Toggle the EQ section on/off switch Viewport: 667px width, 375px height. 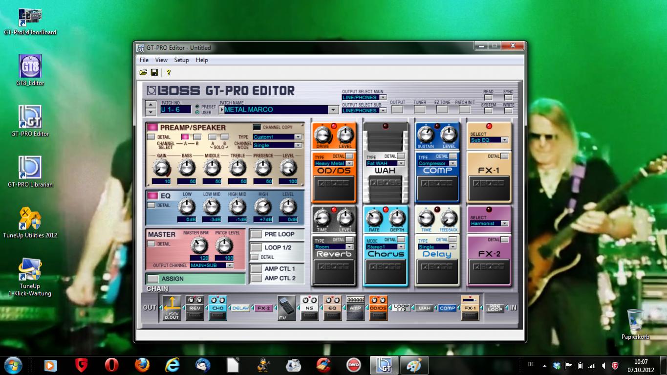[x=153, y=196]
